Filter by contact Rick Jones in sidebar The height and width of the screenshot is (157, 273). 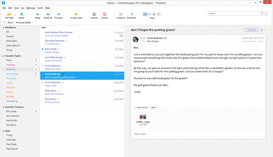pos(11,111)
